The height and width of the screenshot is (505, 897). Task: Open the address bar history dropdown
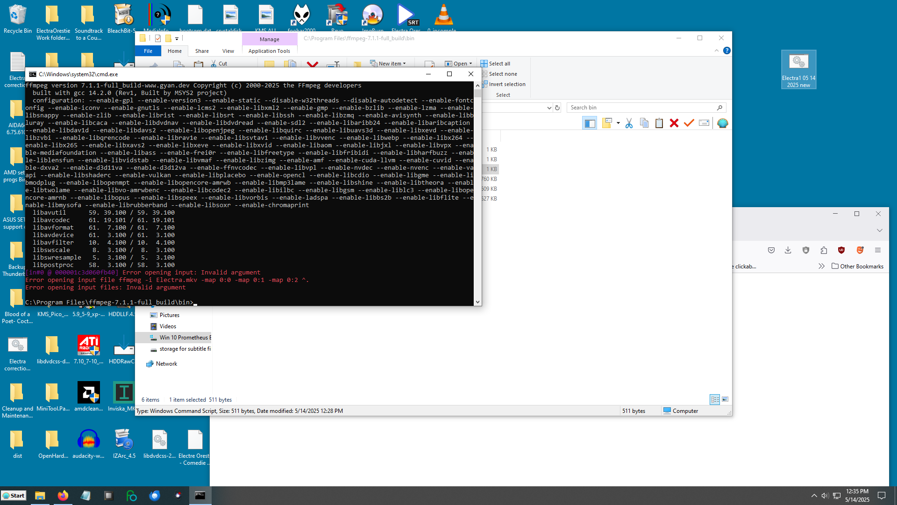(549, 108)
